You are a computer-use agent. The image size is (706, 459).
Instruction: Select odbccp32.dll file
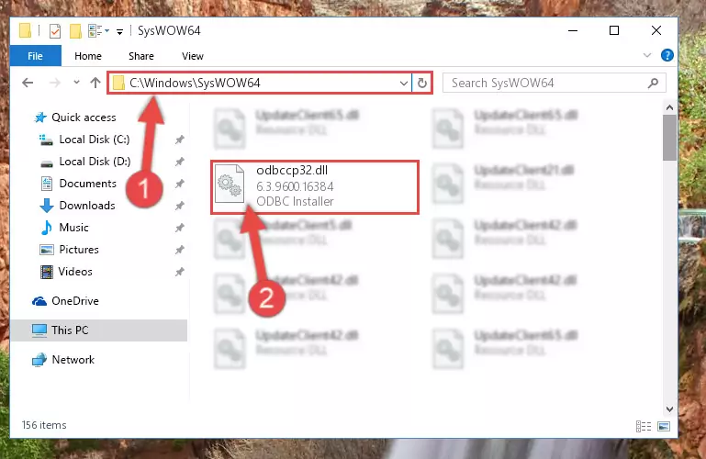(315, 186)
